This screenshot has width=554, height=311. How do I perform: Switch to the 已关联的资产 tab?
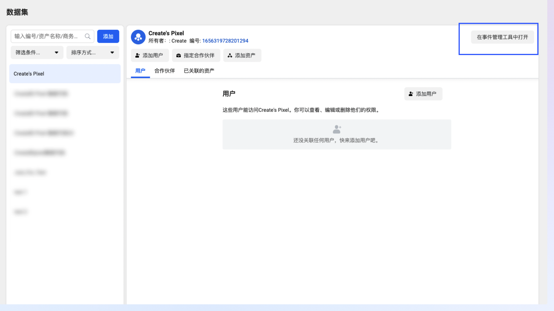click(x=199, y=71)
